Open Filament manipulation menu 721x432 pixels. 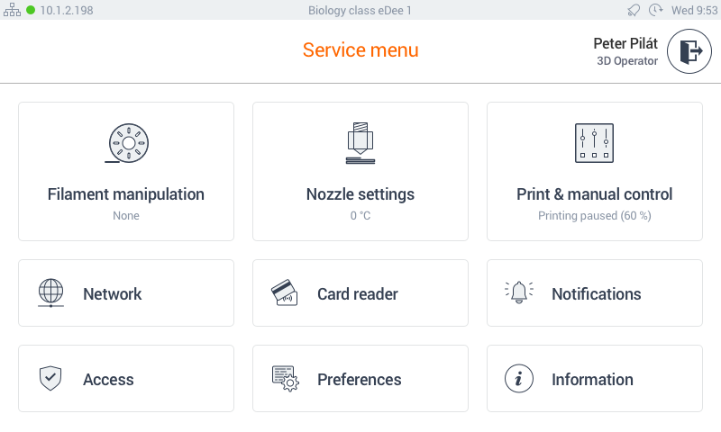[126, 194]
